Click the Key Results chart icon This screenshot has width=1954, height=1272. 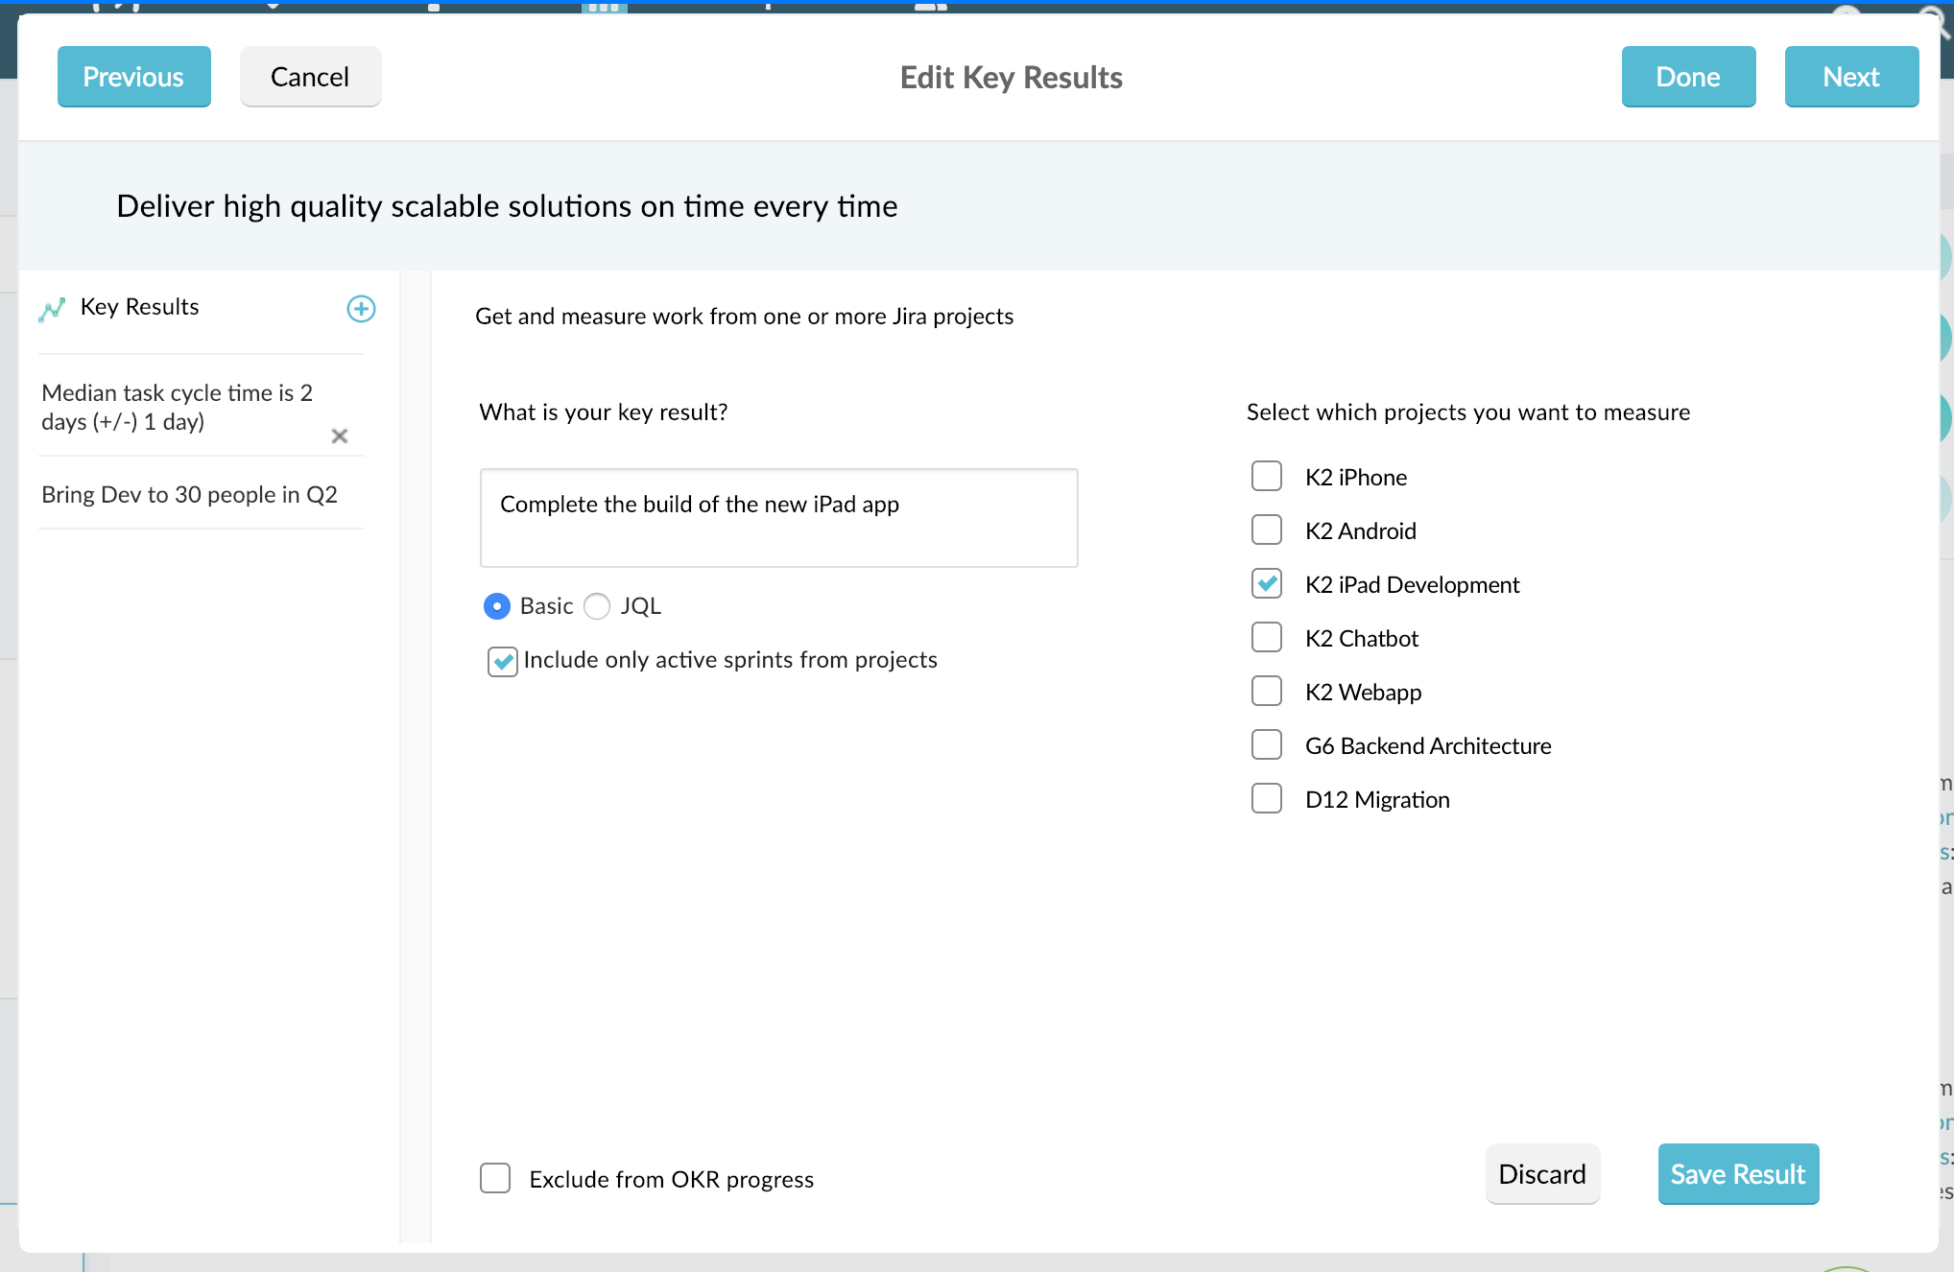(x=53, y=309)
